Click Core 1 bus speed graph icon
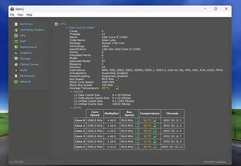241x166 pixels. click(x=136, y=126)
